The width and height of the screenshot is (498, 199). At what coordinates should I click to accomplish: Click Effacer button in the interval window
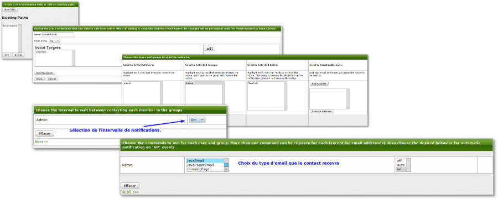pos(44,134)
